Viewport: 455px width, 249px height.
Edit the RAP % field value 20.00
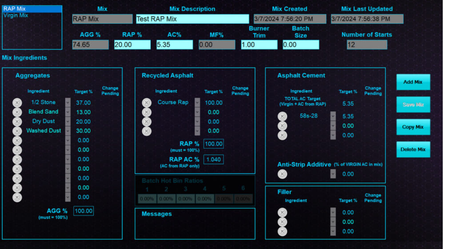pos(132,45)
